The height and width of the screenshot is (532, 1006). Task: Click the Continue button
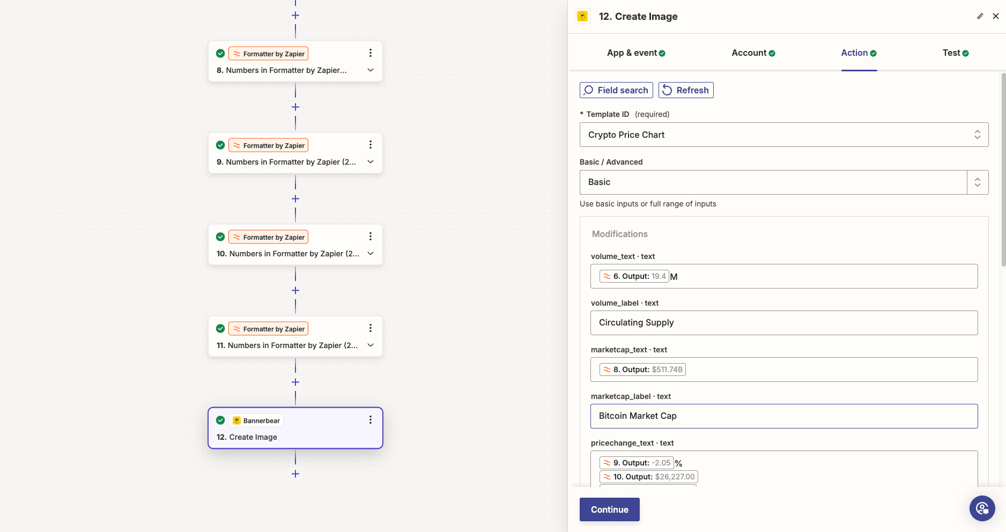(x=609, y=509)
